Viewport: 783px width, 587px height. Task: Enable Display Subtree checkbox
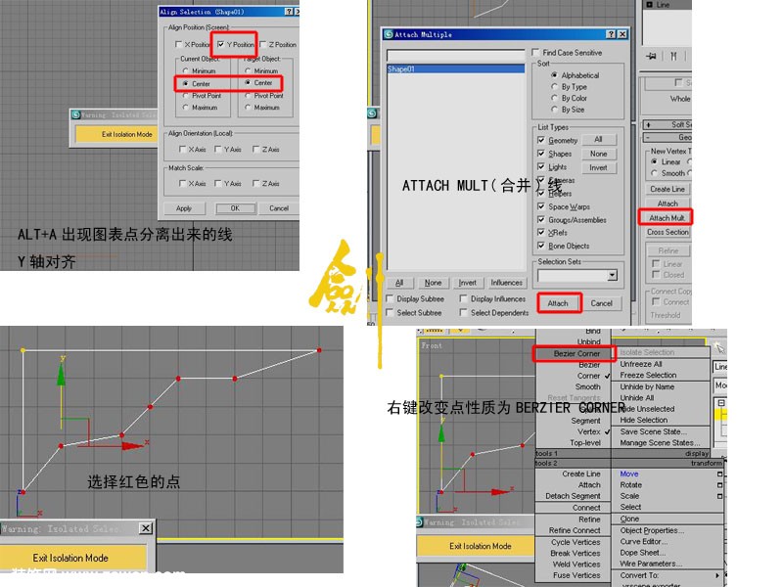[390, 298]
